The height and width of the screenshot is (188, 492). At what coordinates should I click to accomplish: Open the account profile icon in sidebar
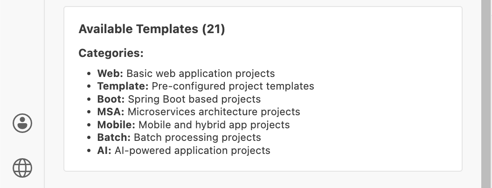(x=22, y=123)
